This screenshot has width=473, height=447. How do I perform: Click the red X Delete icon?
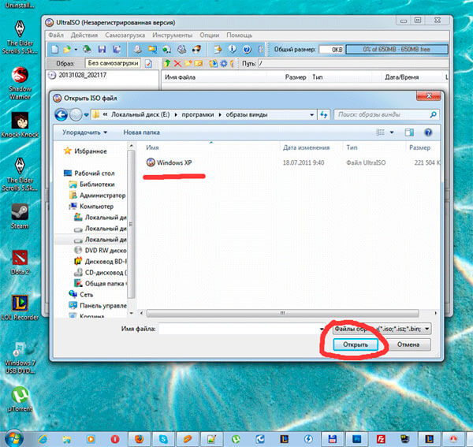click(x=177, y=63)
